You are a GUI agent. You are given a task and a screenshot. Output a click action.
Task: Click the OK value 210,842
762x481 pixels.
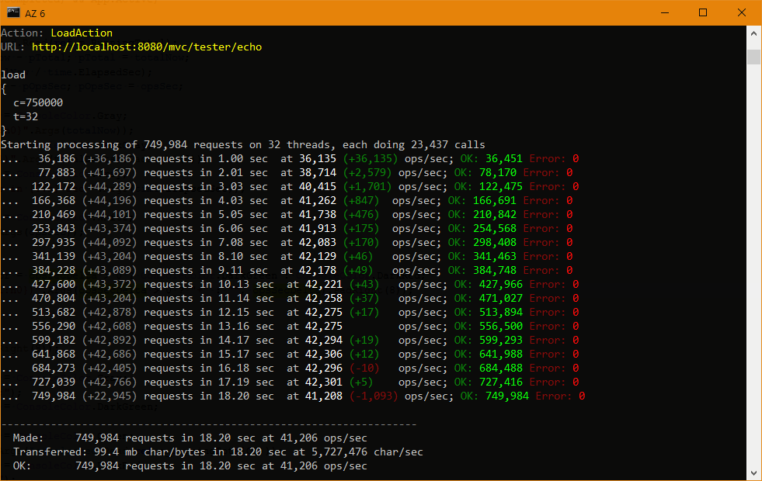click(x=495, y=215)
